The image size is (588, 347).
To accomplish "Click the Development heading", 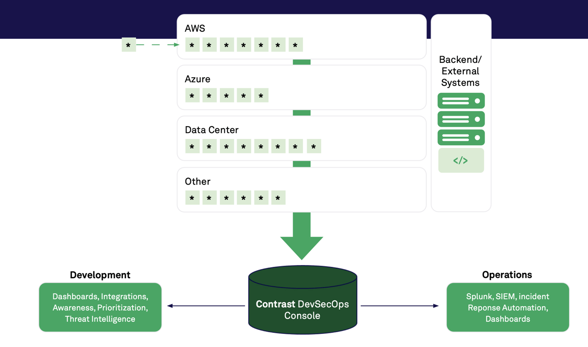I will (100, 275).
